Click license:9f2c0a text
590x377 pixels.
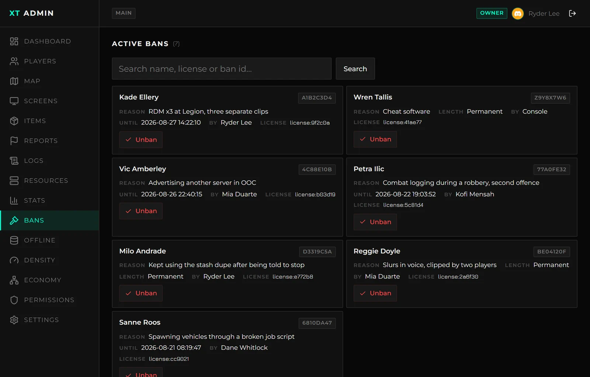pos(310,123)
